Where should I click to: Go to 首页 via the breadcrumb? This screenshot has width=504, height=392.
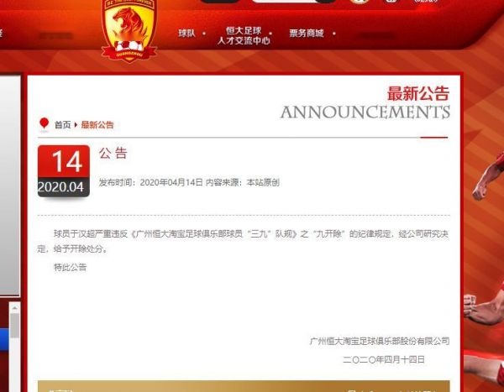point(63,125)
